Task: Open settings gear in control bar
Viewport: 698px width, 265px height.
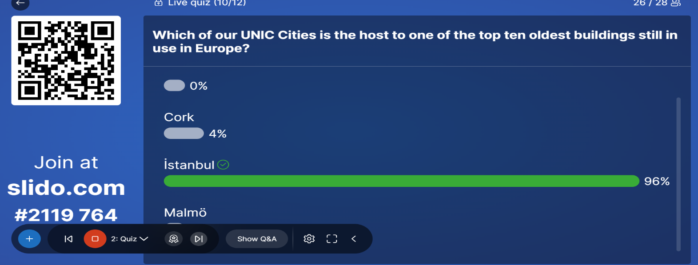Action: [309, 239]
